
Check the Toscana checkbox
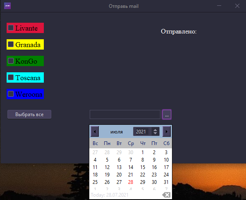(11, 77)
